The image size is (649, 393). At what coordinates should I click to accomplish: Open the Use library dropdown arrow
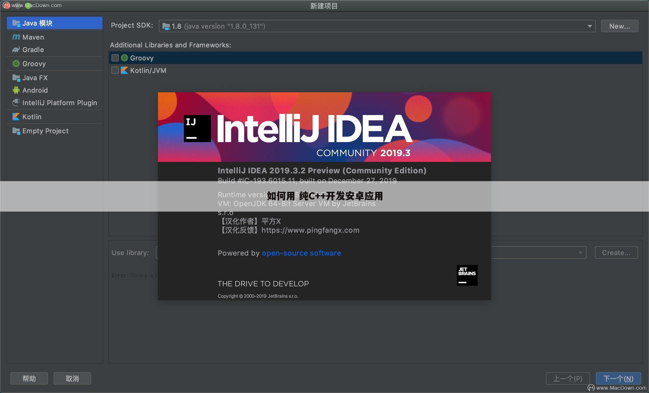(580, 253)
